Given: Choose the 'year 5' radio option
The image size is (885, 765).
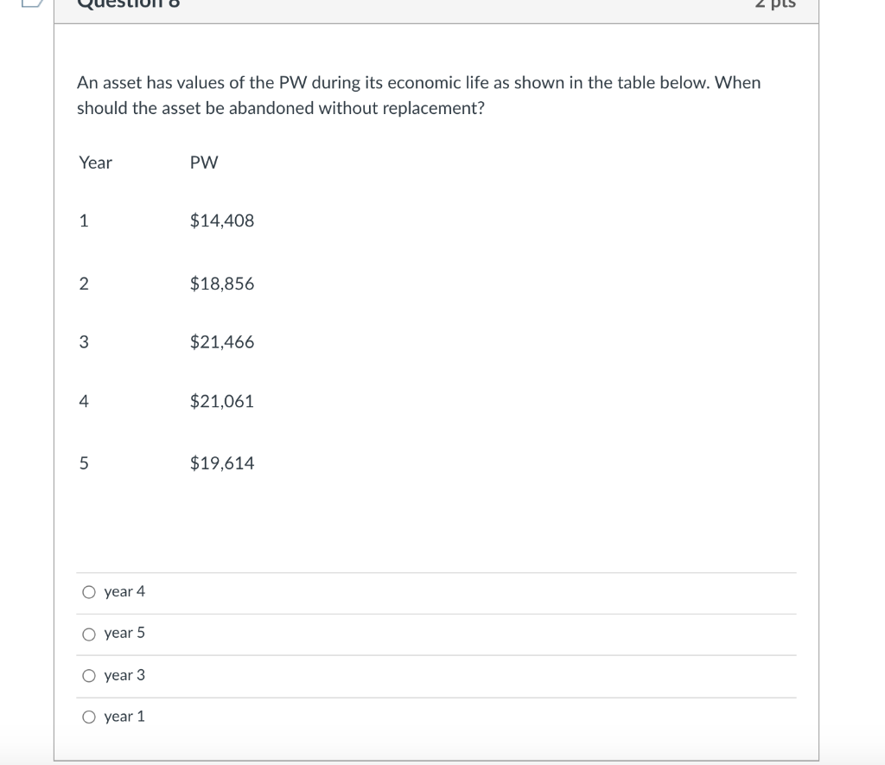Looking at the screenshot, I should pyautogui.click(x=88, y=634).
